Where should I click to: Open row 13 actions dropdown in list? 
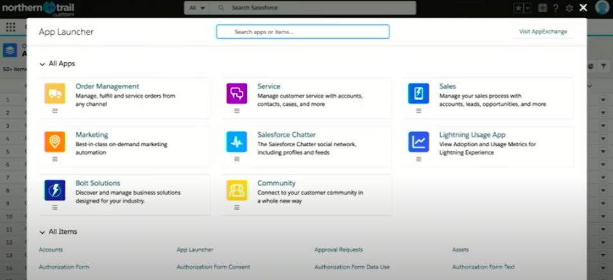click(x=603, y=255)
